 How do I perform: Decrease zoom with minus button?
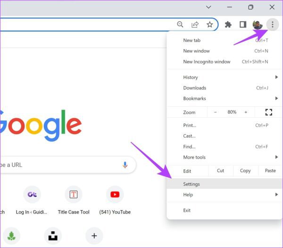tap(216, 112)
